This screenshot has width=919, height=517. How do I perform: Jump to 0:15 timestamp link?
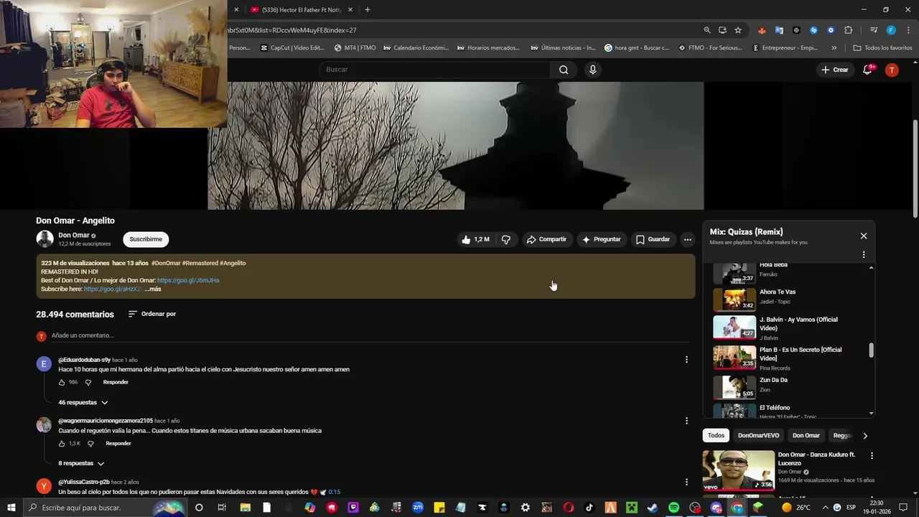335,492
